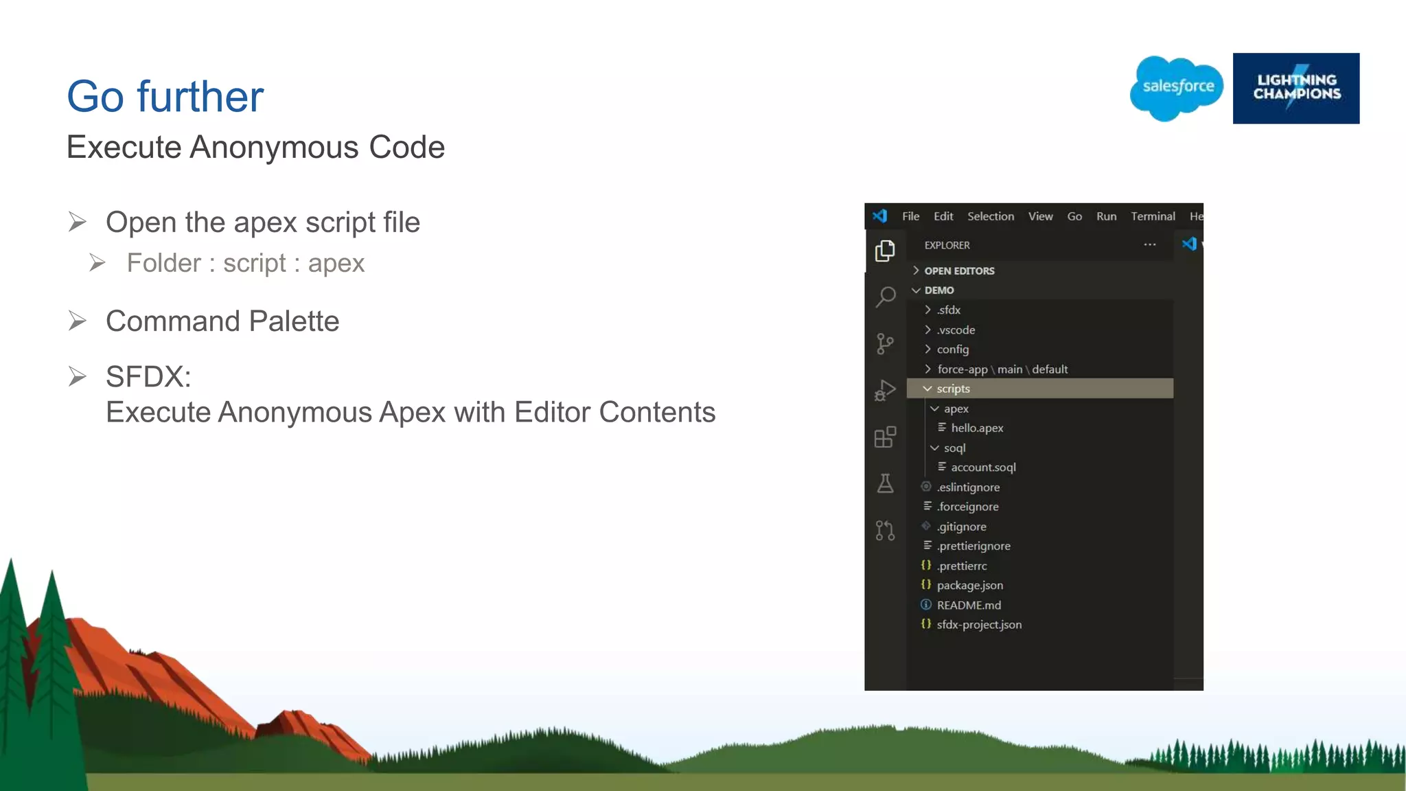Click the Lightning Champions logo
Screen dimensions: 1406x791
click(x=1296, y=89)
